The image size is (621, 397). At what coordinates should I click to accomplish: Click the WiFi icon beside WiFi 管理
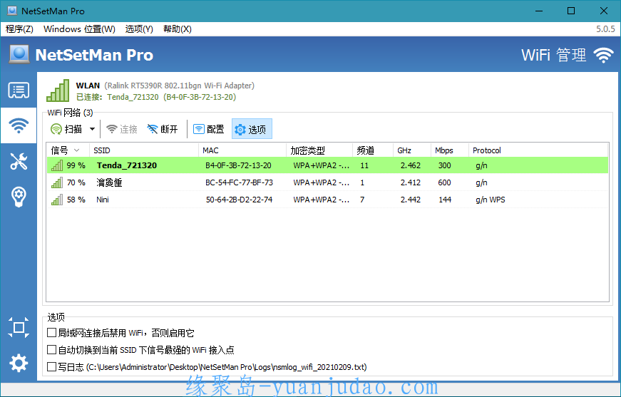coord(603,55)
